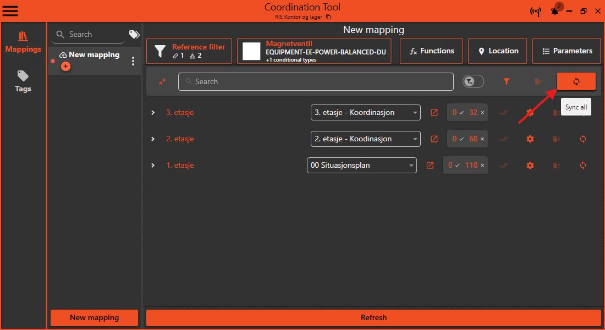The height and width of the screenshot is (330, 605).
Task: Delete the 1. etasje mapping via trash icon
Action: pyautogui.click(x=556, y=165)
